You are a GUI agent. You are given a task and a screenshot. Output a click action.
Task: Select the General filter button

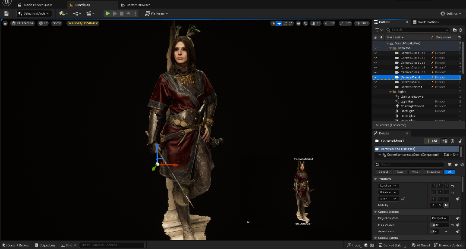tap(383, 172)
